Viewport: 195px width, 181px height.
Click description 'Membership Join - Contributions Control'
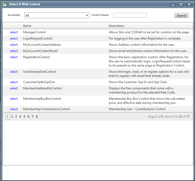pos(137,109)
